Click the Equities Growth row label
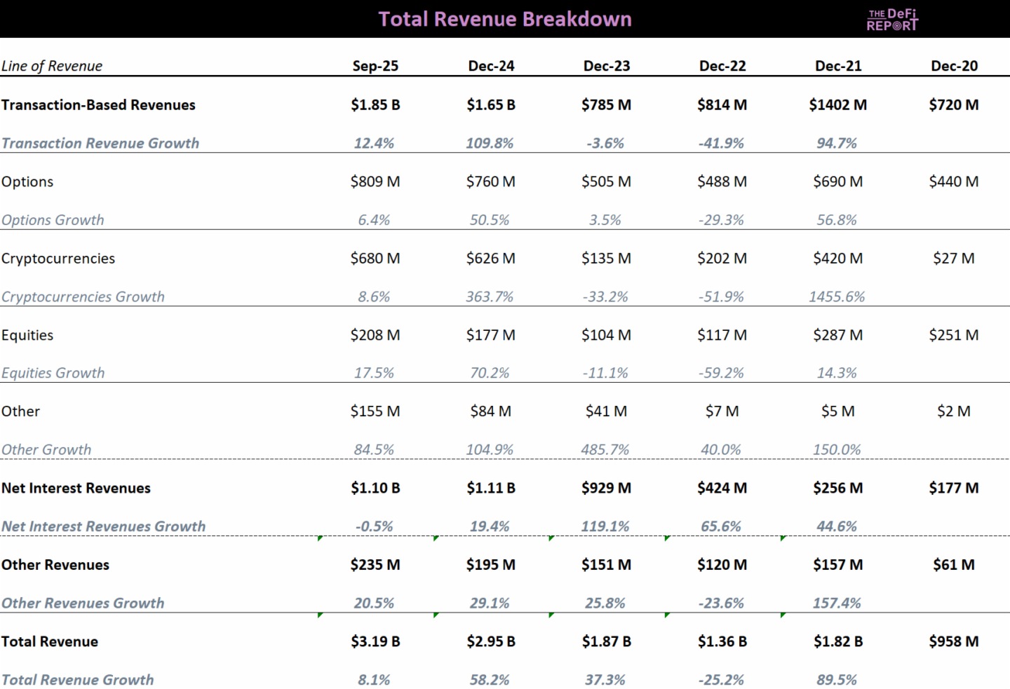The width and height of the screenshot is (1010, 689). point(53,373)
